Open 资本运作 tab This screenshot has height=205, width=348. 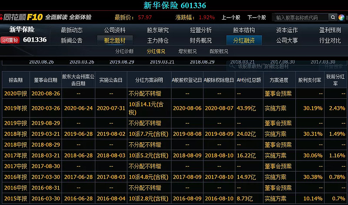click(287, 30)
